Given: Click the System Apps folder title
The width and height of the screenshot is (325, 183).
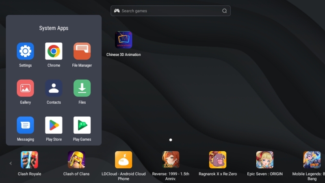Looking at the screenshot, I should point(54,28).
